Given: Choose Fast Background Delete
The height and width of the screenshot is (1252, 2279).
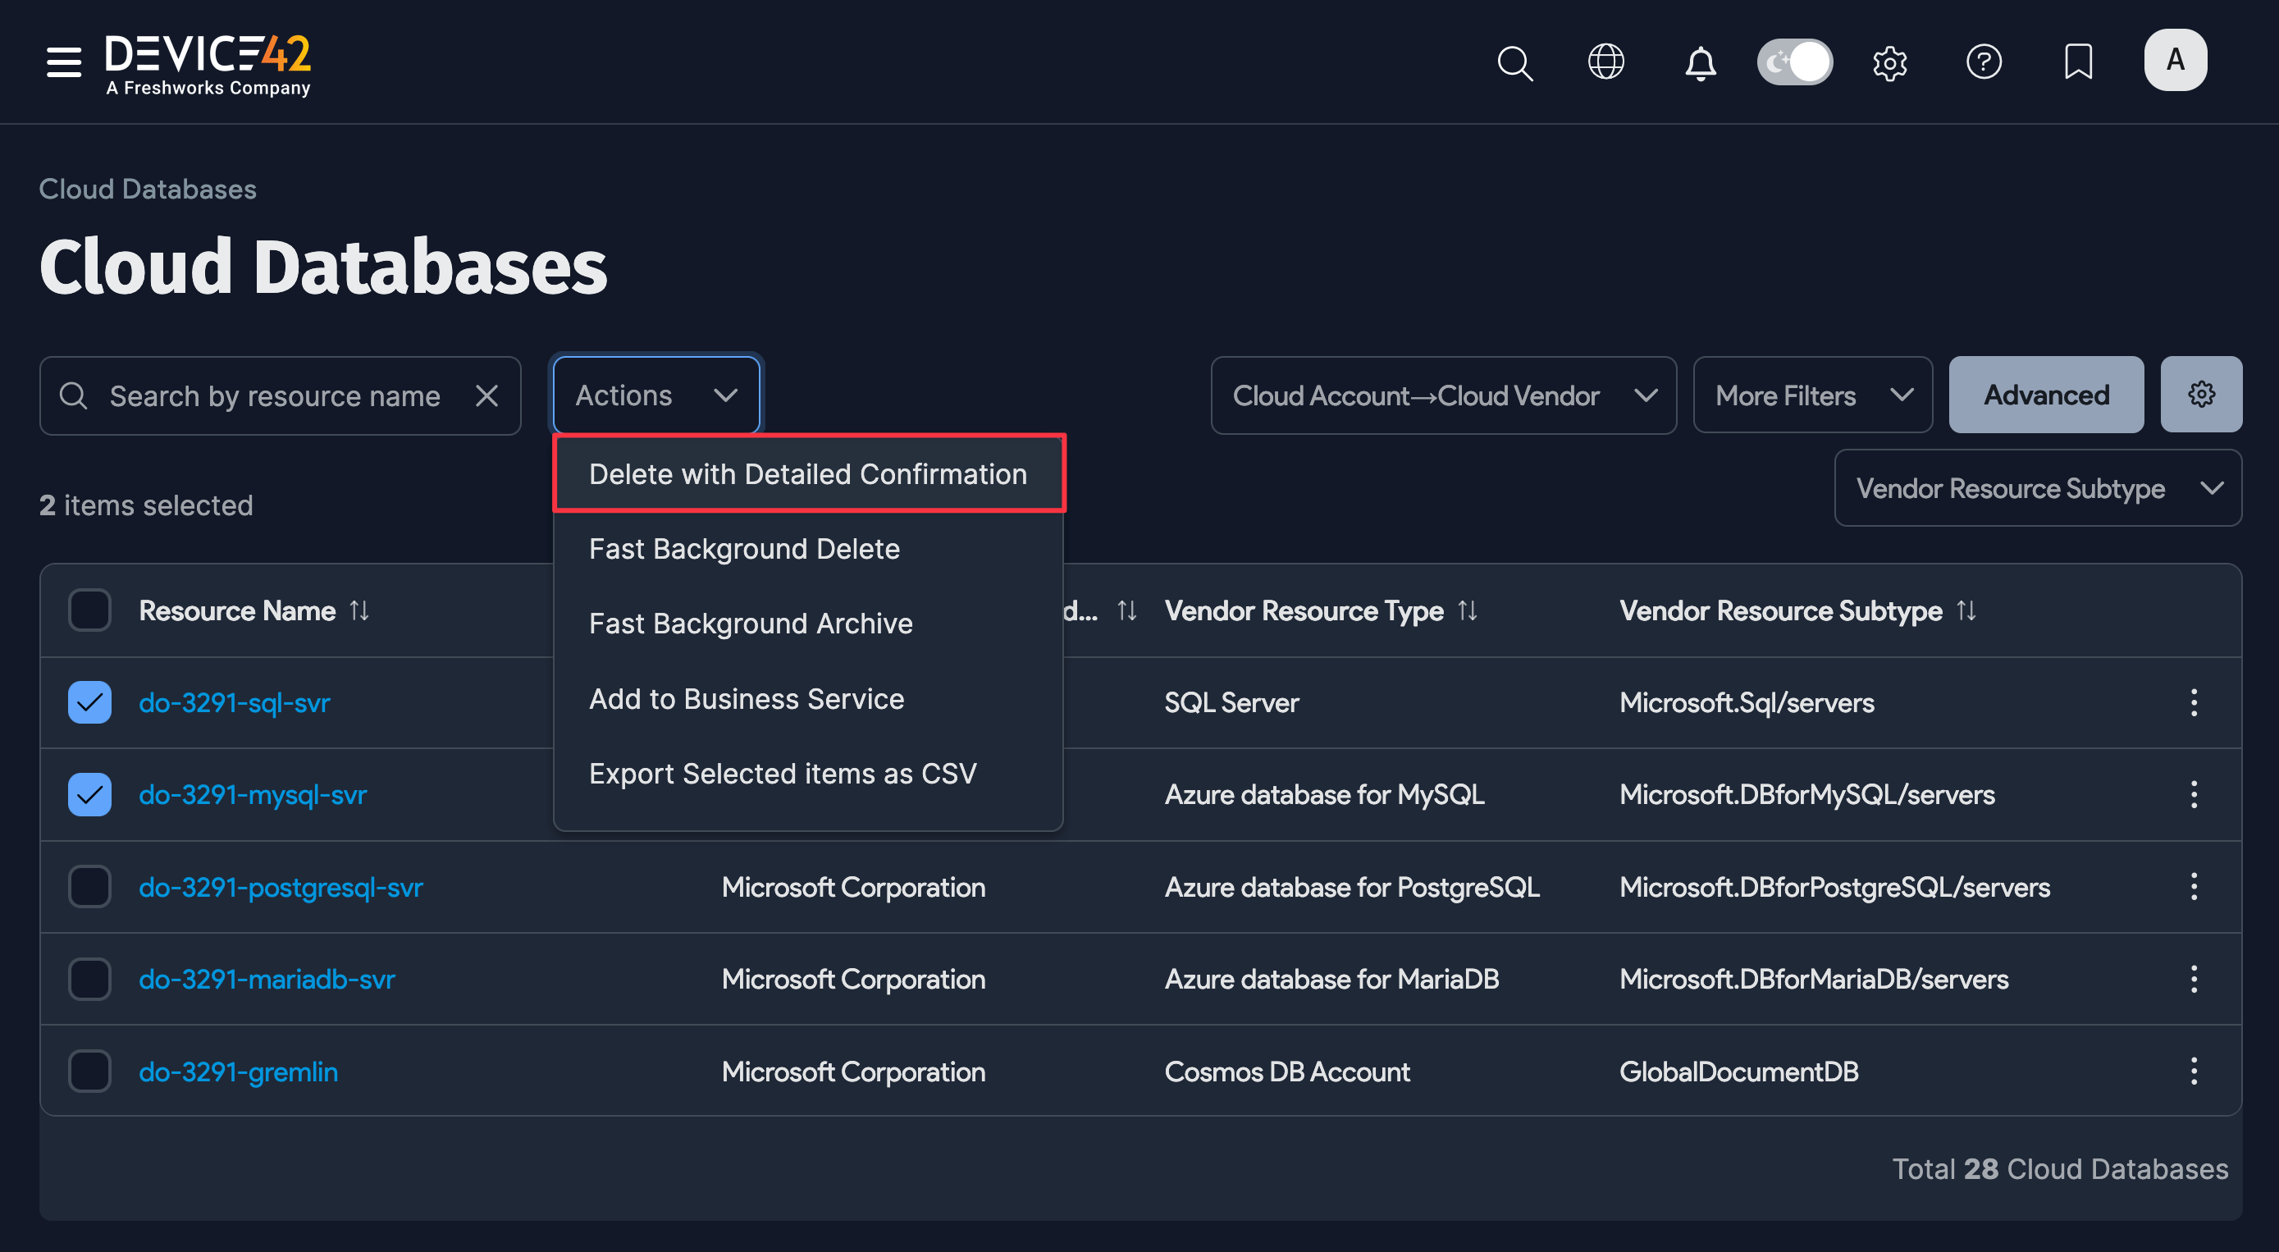Looking at the screenshot, I should click(744, 549).
